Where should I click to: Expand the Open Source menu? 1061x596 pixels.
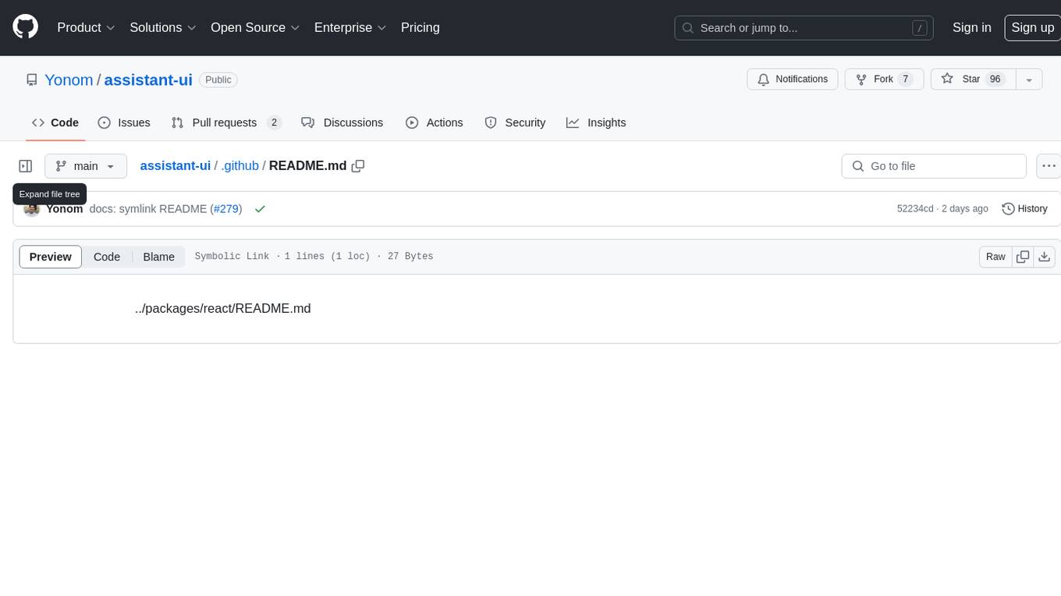(x=255, y=27)
